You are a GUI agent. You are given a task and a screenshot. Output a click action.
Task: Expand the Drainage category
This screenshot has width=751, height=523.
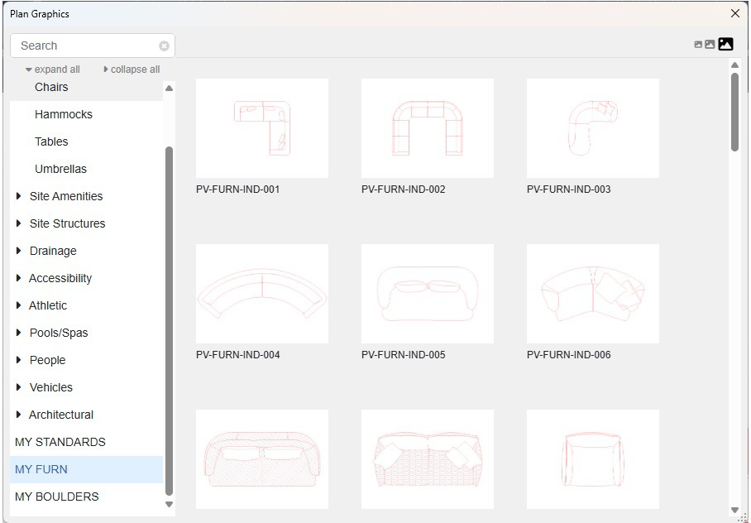point(53,251)
